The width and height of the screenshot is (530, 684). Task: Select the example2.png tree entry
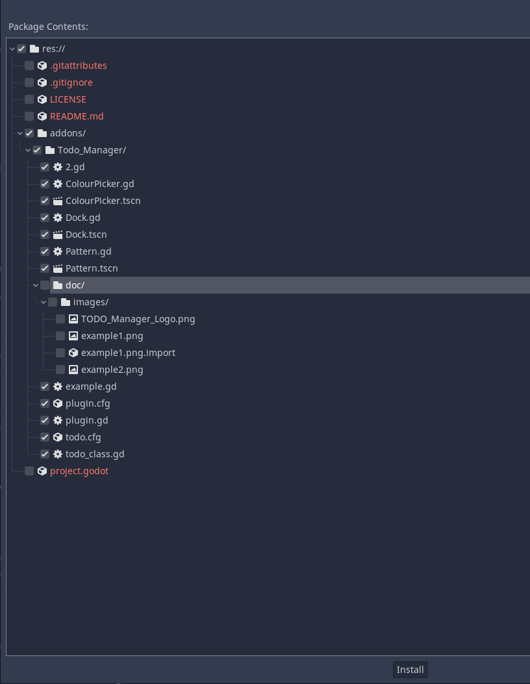112,370
